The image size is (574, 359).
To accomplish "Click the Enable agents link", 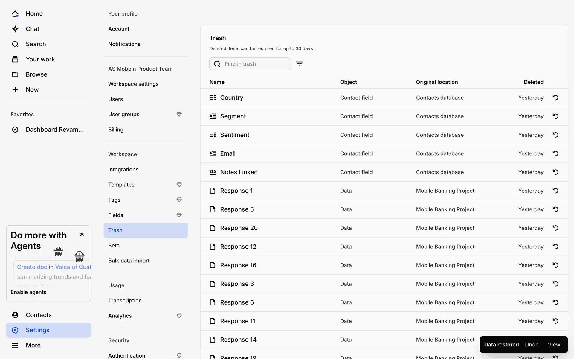I will tap(28, 292).
